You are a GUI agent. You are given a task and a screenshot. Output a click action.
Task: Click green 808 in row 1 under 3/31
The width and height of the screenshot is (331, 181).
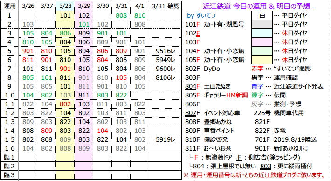pos(121,15)
